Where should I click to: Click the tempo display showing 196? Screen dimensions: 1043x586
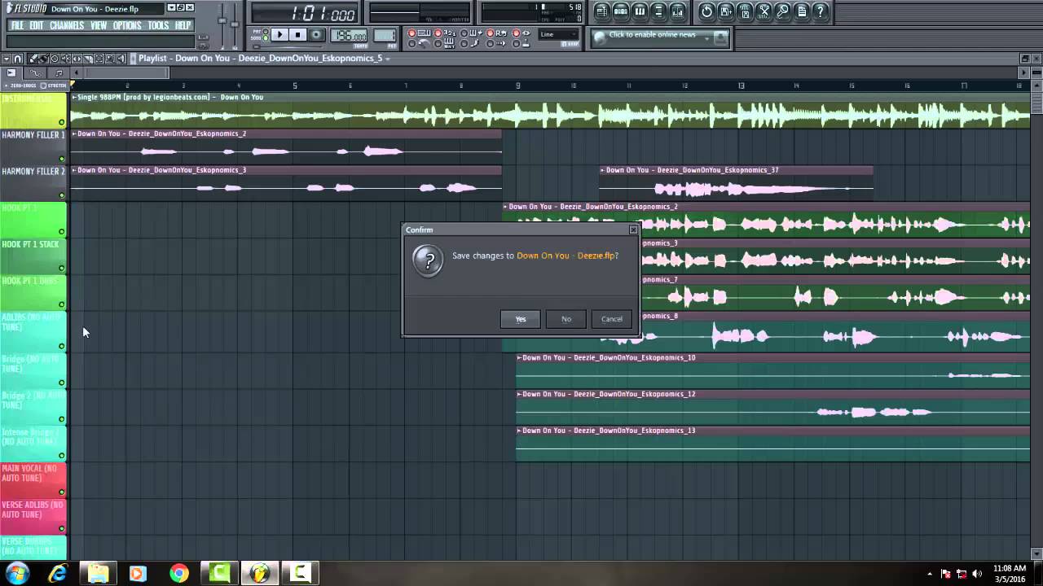(x=348, y=35)
